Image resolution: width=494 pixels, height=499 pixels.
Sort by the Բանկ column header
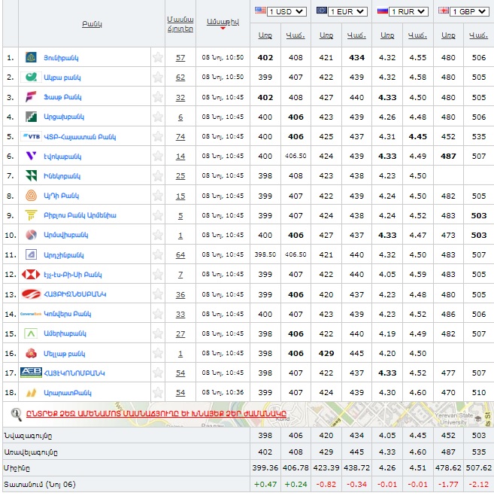coord(92,24)
